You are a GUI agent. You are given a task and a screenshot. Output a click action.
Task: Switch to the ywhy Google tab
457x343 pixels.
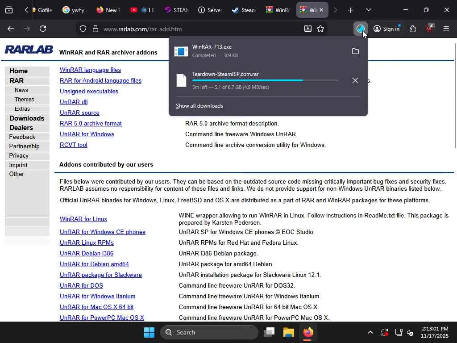tap(75, 10)
